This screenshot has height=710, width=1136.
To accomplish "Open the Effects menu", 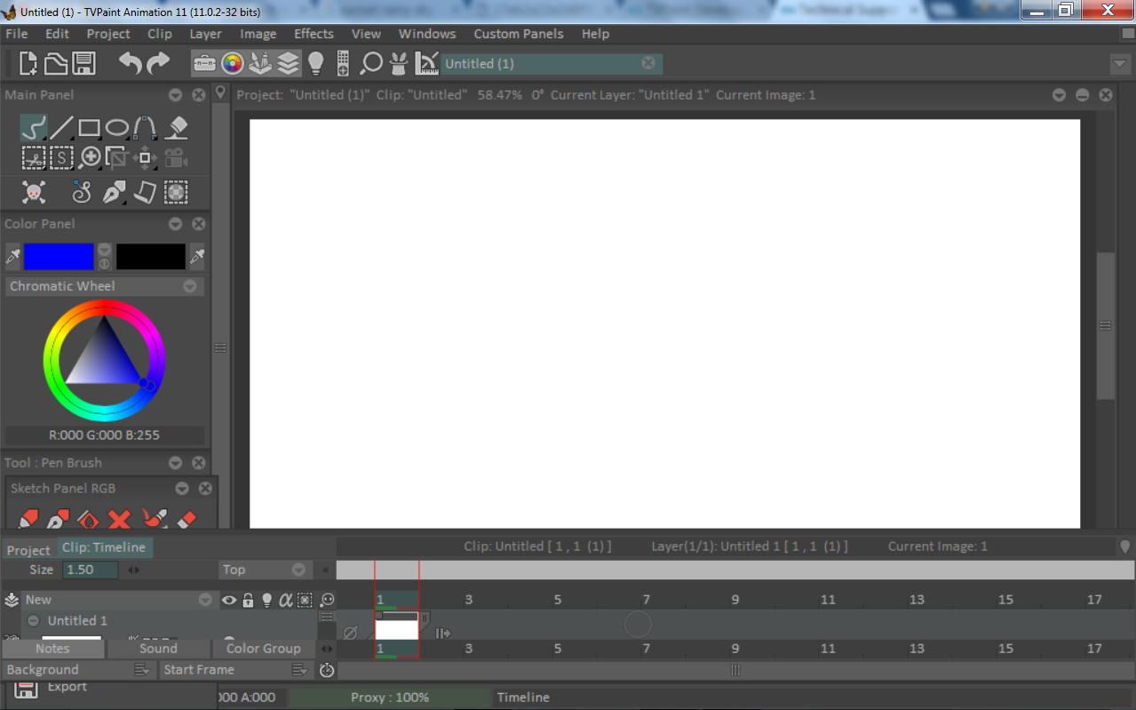I will click(x=314, y=34).
